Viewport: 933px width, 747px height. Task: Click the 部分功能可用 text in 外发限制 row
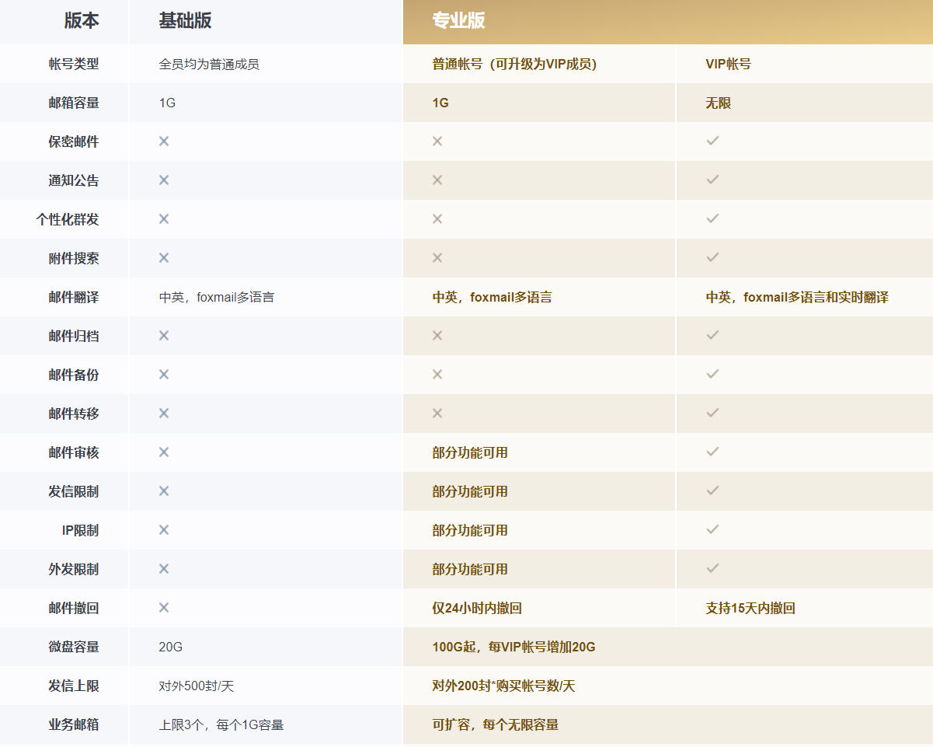click(470, 570)
